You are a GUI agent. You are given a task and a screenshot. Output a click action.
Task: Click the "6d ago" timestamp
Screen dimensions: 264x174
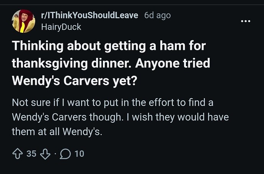pos(157,16)
